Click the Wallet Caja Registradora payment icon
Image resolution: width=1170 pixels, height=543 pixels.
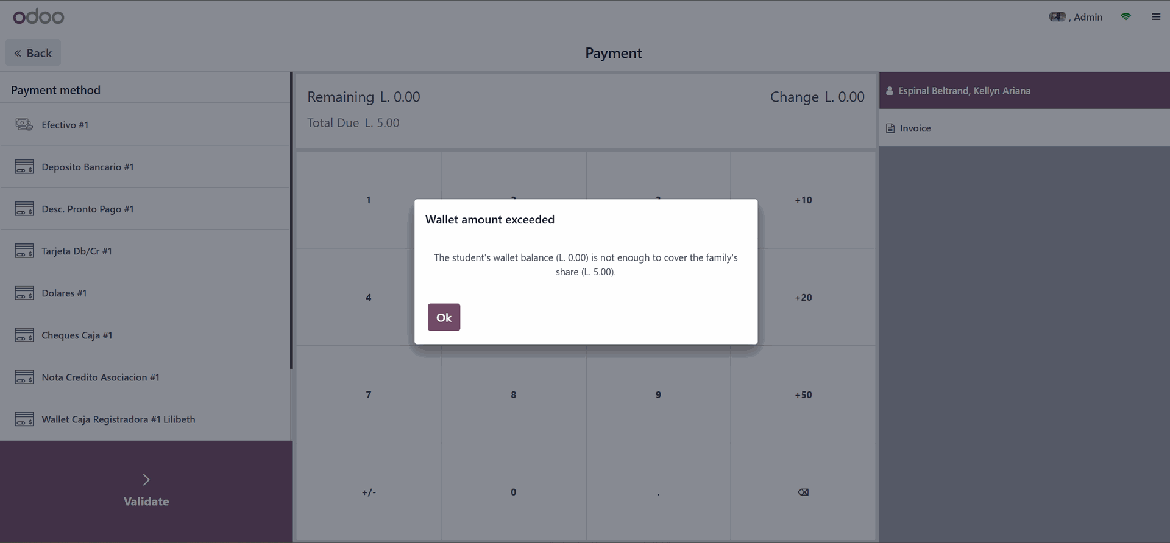[24, 419]
